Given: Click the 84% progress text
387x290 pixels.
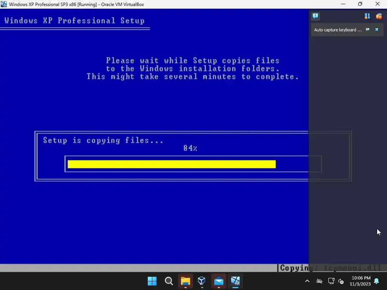Looking at the screenshot, I should coord(190,148).
